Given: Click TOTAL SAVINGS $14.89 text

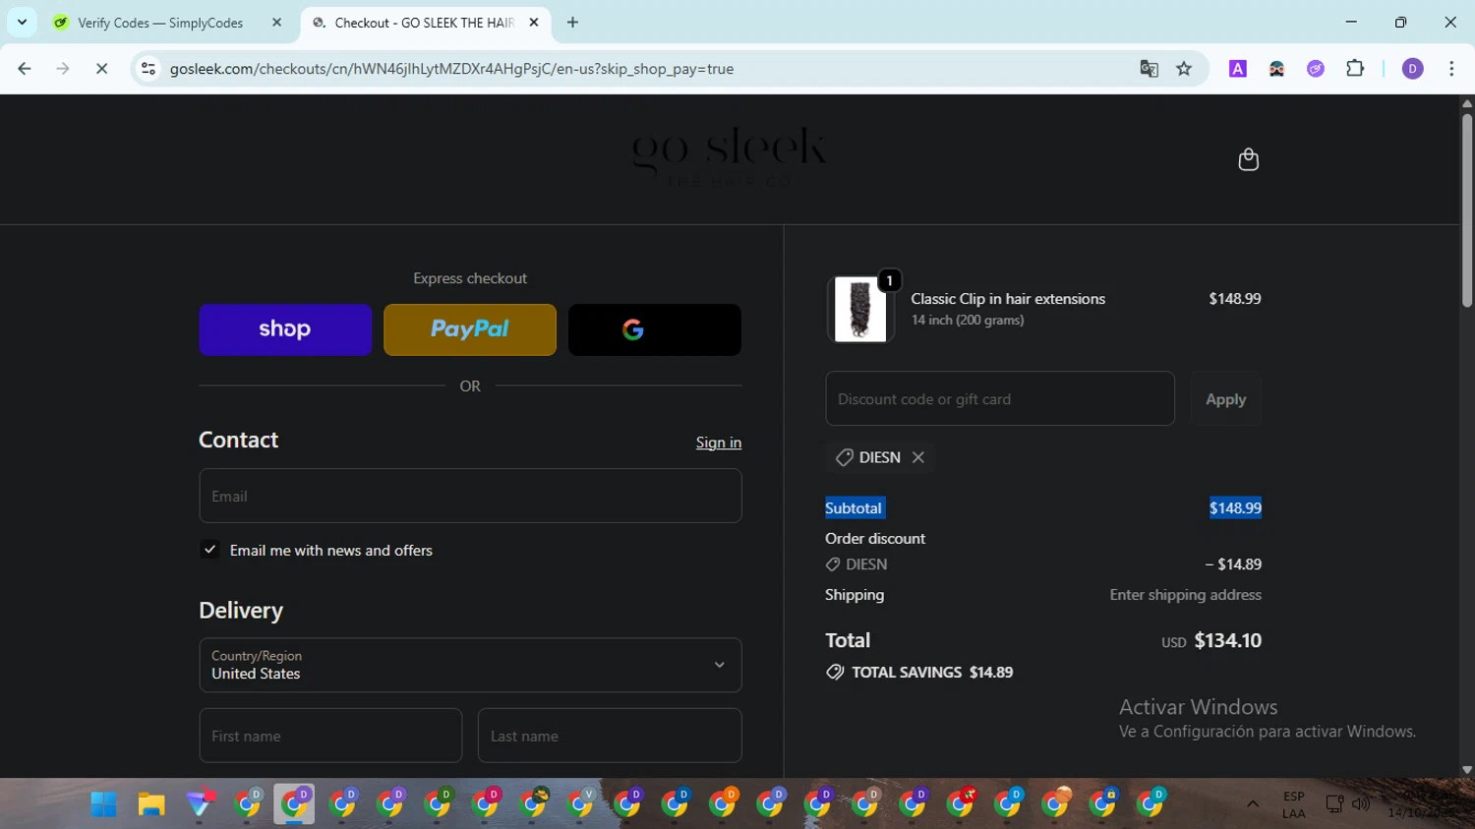Looking at the screenshot, I should pyautogui.click(x=932, y=673).
